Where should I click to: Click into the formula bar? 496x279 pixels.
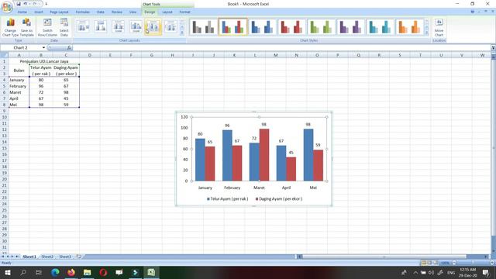pyautogui.click(x=281, y=48)
